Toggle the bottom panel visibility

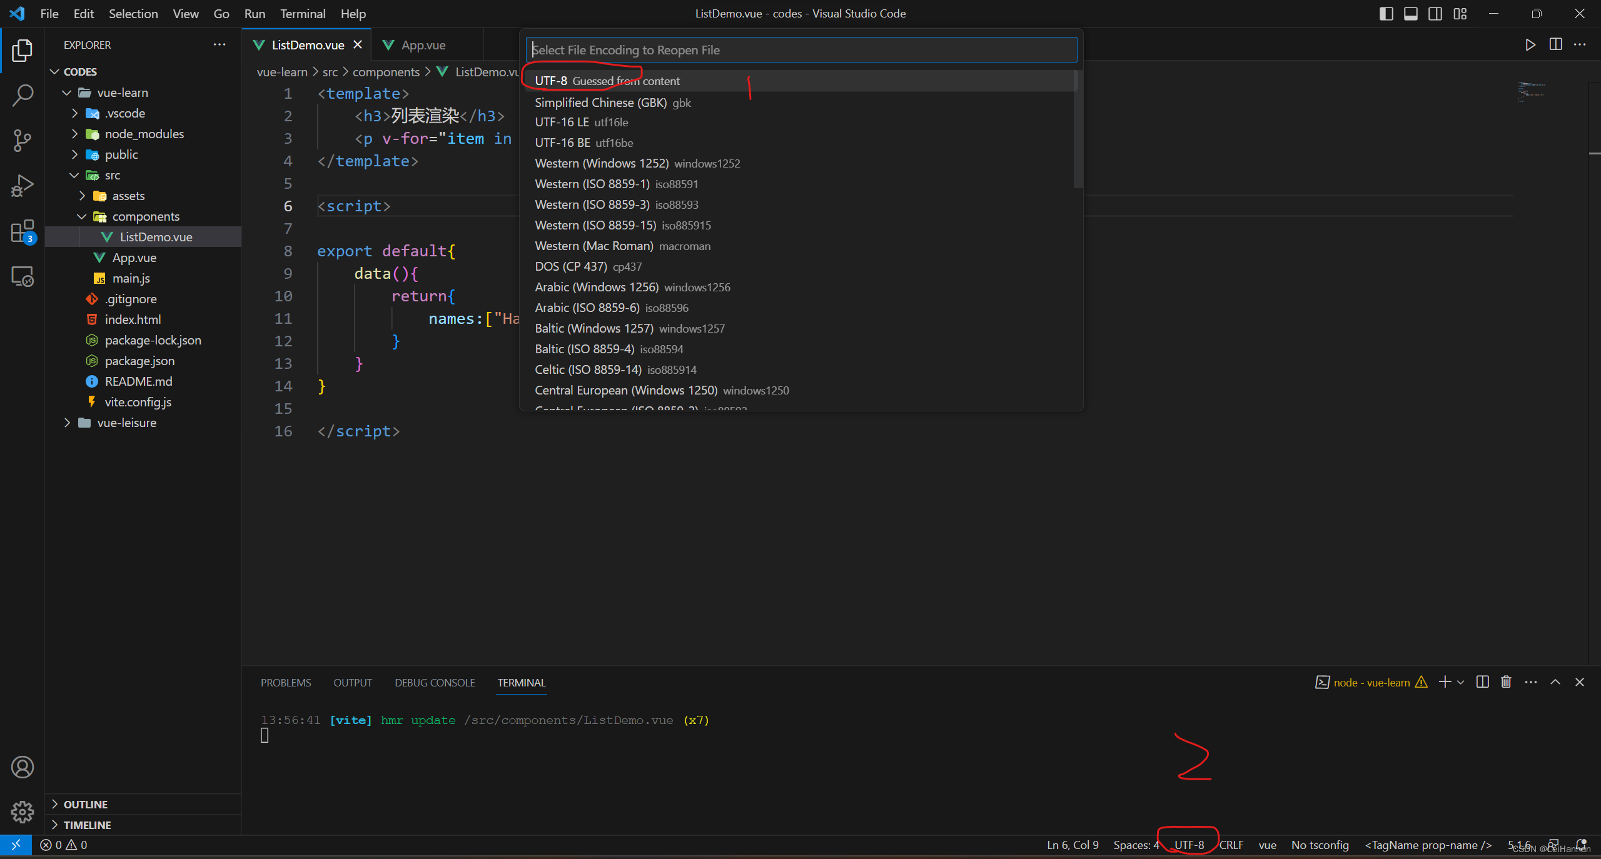[1411, 13]
